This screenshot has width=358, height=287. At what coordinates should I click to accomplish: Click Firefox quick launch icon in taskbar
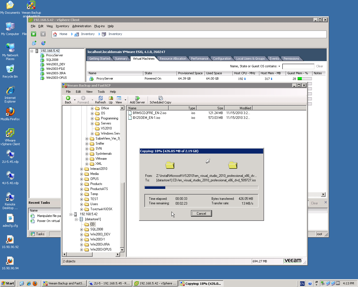(x=35, y=284)
